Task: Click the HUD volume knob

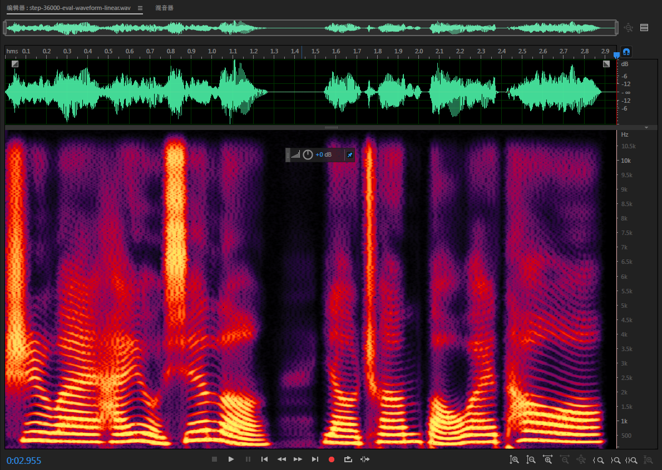Action: pos(308,154)
